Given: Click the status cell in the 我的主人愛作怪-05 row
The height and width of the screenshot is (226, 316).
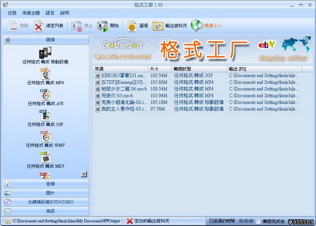Looking at the screenshot, I should (198, 109).
